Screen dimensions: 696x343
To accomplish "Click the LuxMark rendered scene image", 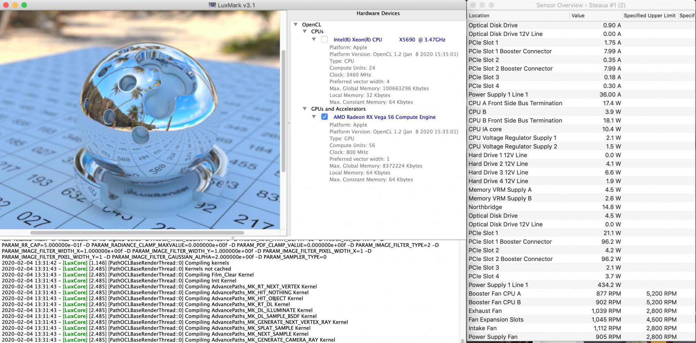I will click(x=140, y=119).
